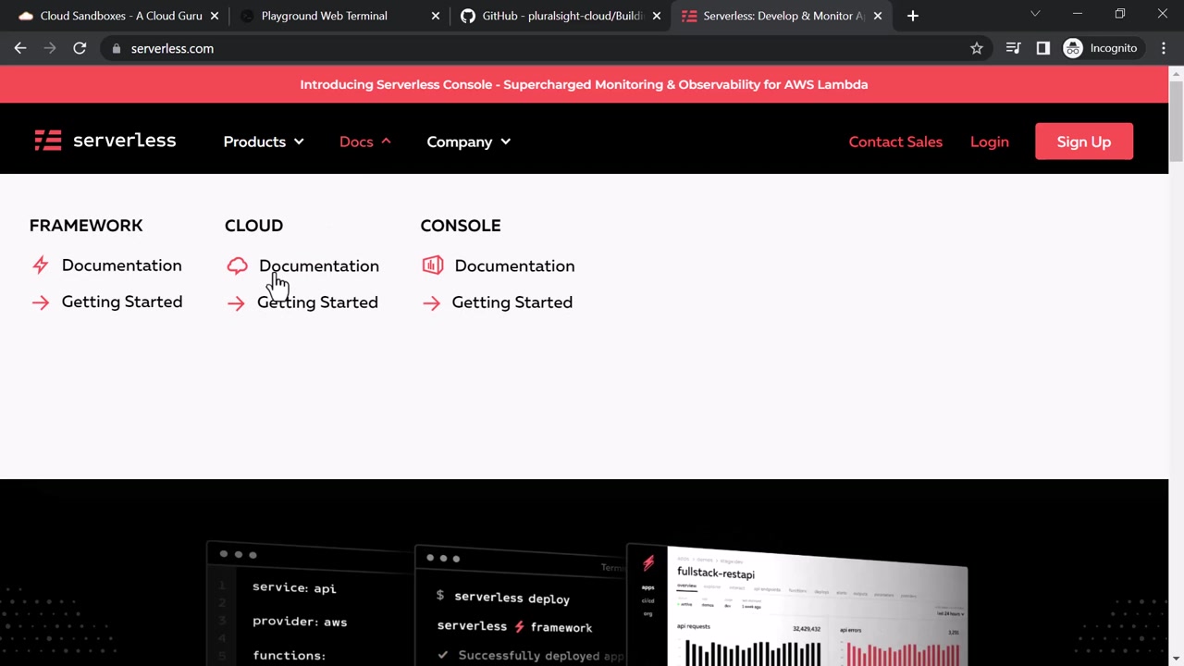The image size is (1184, 666).
Task: Click the Serverless Console announcement banner
Action: coord(584,84)
